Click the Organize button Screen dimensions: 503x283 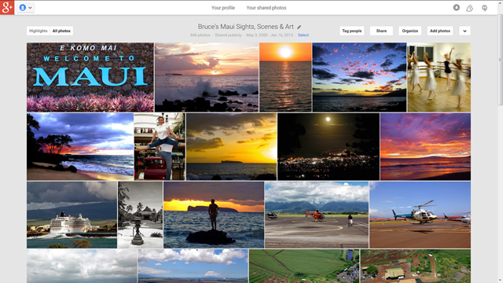click(410, 31)
